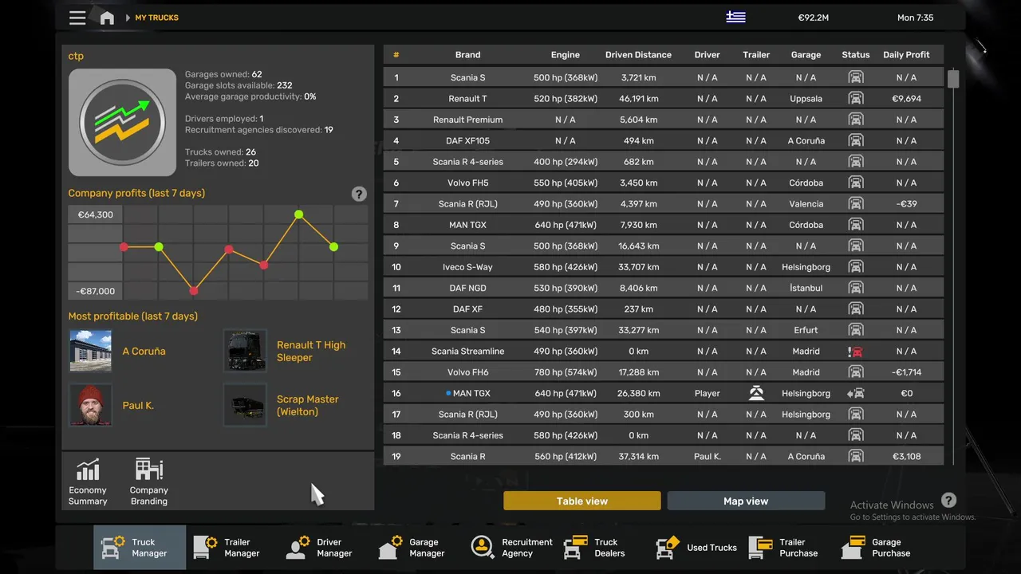This screenshot has height=574, width=1021.
Task: Open Recruitment Agency
Action: pos(511,548)
